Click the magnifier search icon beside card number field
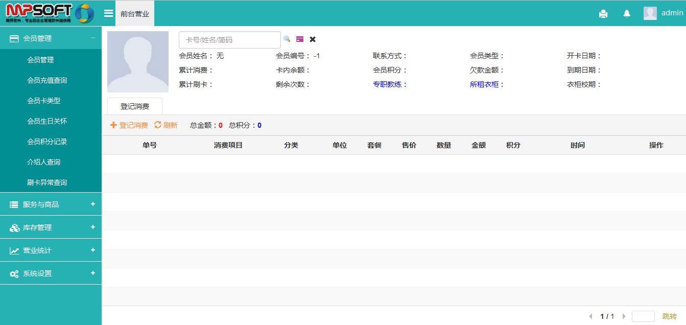The height and width of the screenshot is (325, 686). tap(287, 39)
